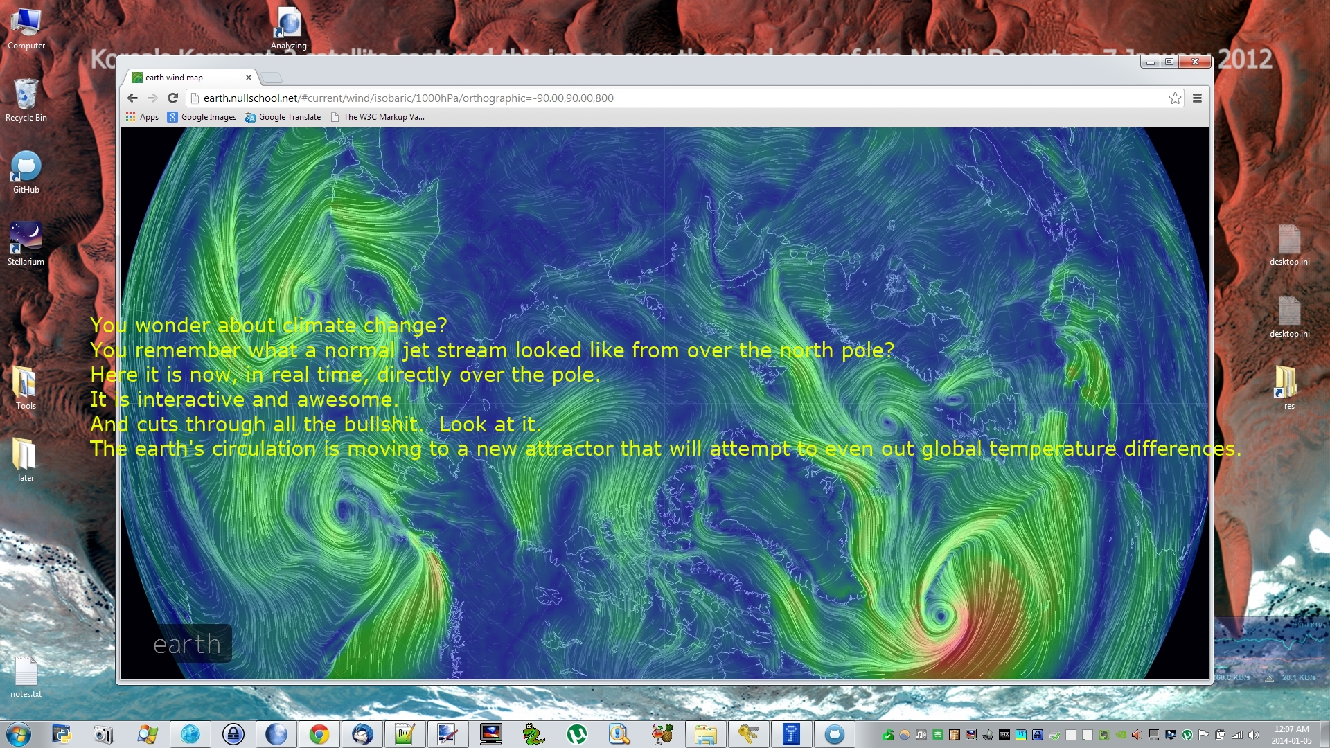Image resolution: width=1330 pixels, height=748 pixels.
Task: Switch to GitHub app in taskbar
Action: [834, 734]
